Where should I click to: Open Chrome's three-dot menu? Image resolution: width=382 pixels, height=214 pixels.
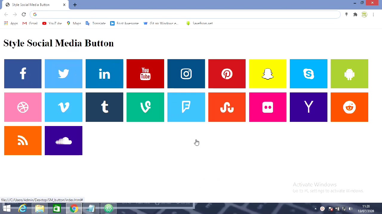(x=373, y=14)
